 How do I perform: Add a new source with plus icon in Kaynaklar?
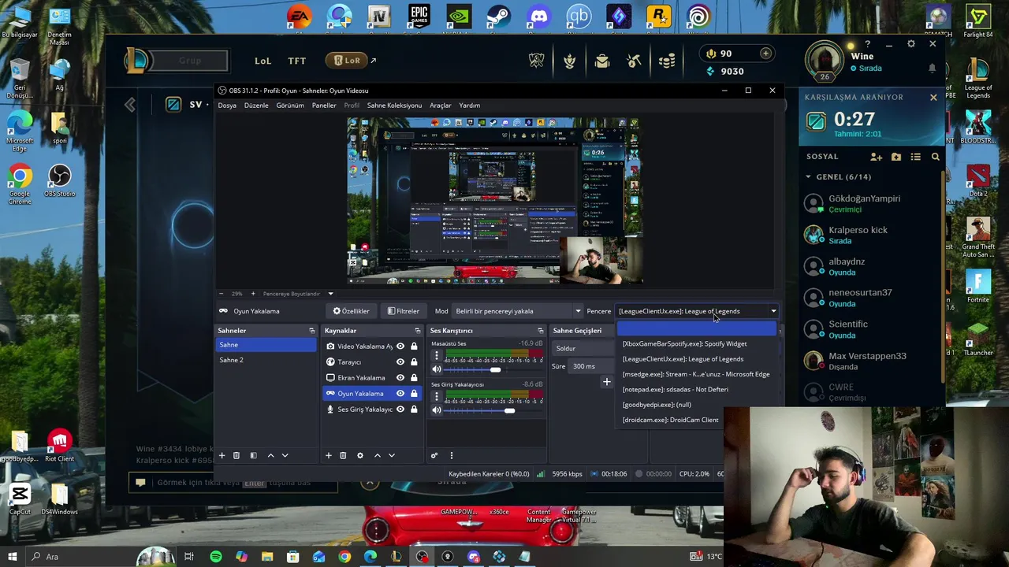point(329,455)
